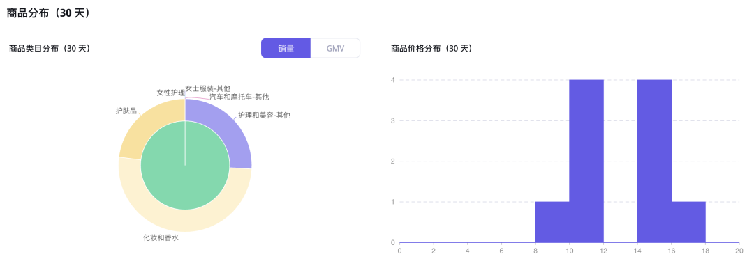
Task: Click the histogram bar for 16-18 price range
Action: 688,222
